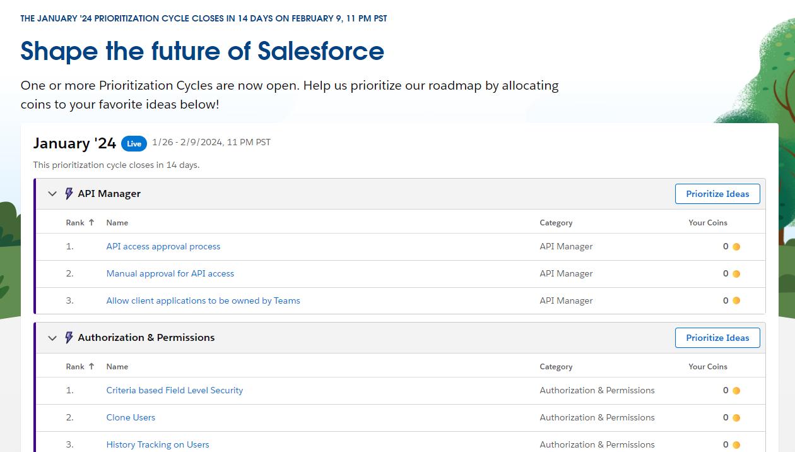Image resolution: width=795 pixels, height=452 pixels.
Task: Open Criteria based Field Level Security idea
Action: point(174,390)
